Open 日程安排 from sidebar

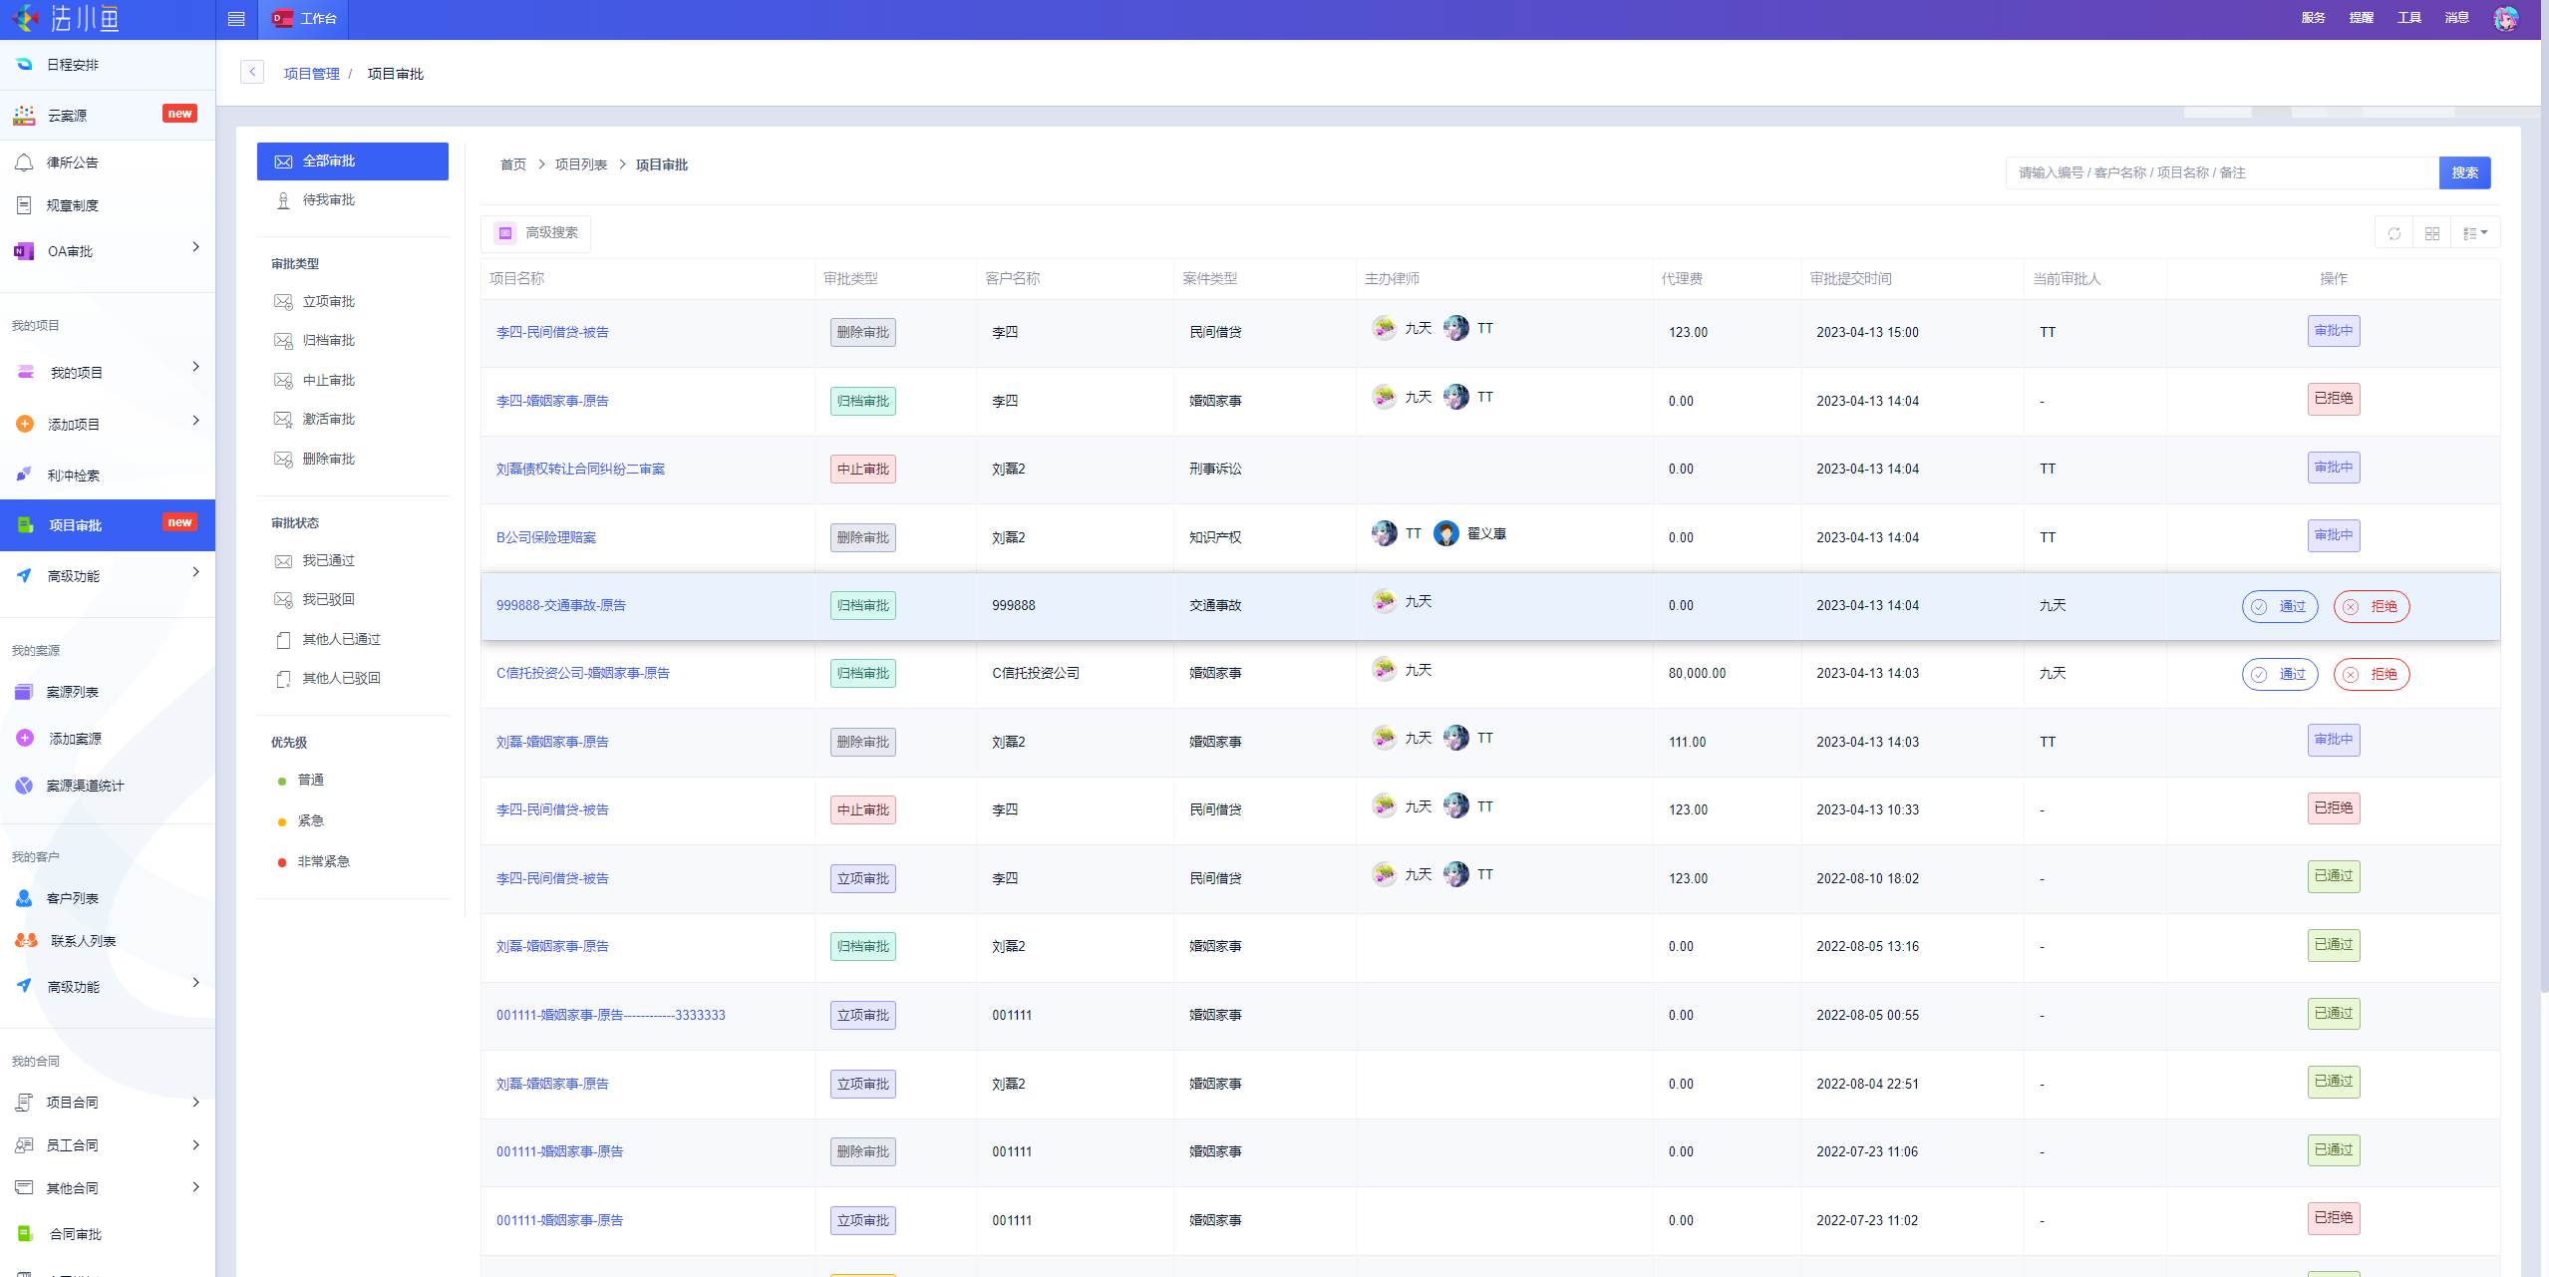[73, 65]
